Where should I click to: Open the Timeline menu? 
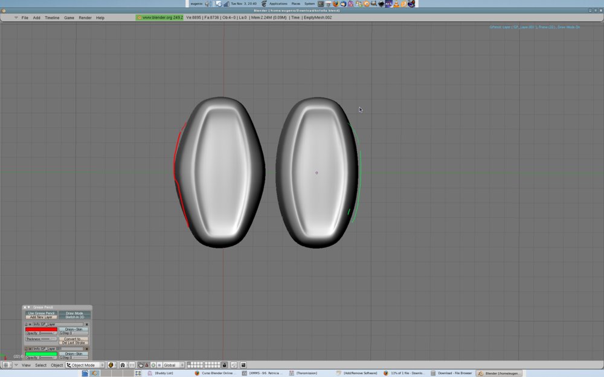pyautogui.click(x=52, y=17)
